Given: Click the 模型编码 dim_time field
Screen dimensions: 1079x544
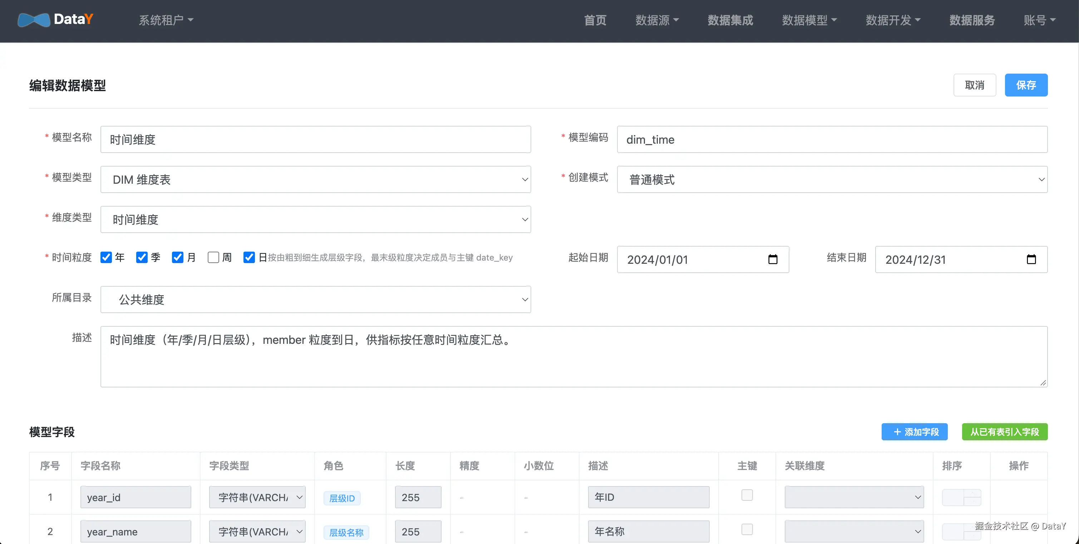Looking at the screenshot, I should point(832,139).
